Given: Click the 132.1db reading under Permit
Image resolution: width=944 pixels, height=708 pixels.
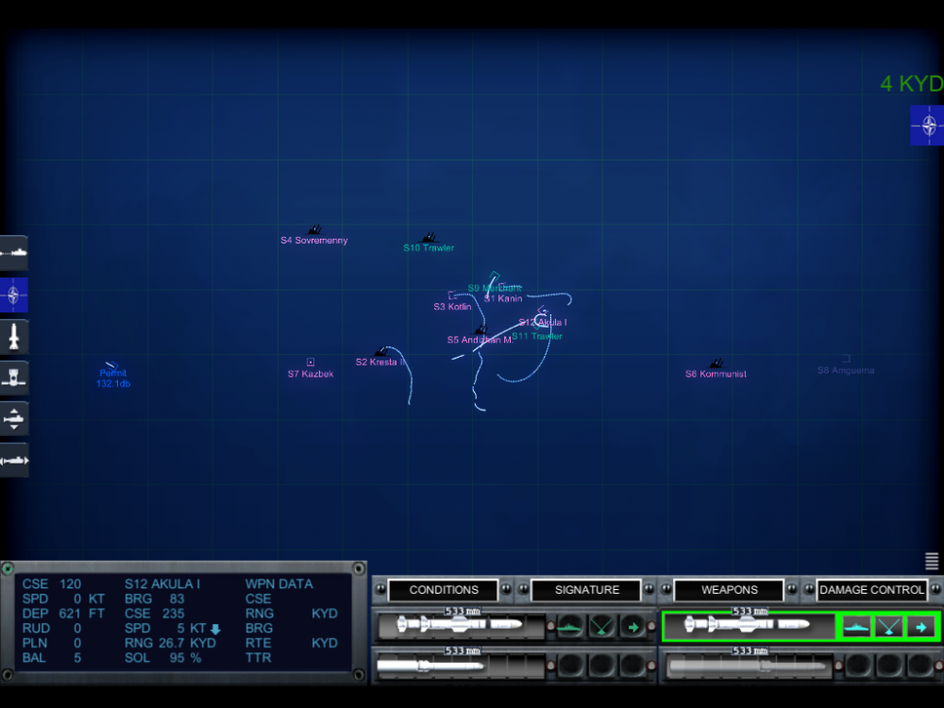Looking at the screenshot, I should [113, 383].
